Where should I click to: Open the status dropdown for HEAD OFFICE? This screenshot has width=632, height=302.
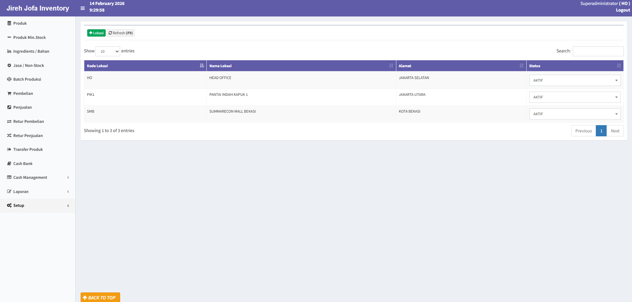tap(574, 80)
